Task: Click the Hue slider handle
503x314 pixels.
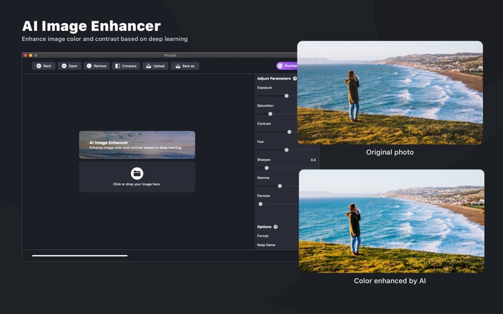Action: click(287, 149)
